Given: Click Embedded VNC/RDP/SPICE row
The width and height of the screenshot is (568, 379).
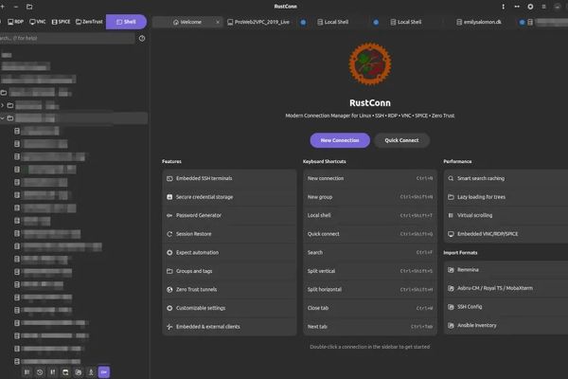Looking at the screenshot, I should [x=506, y=234].
